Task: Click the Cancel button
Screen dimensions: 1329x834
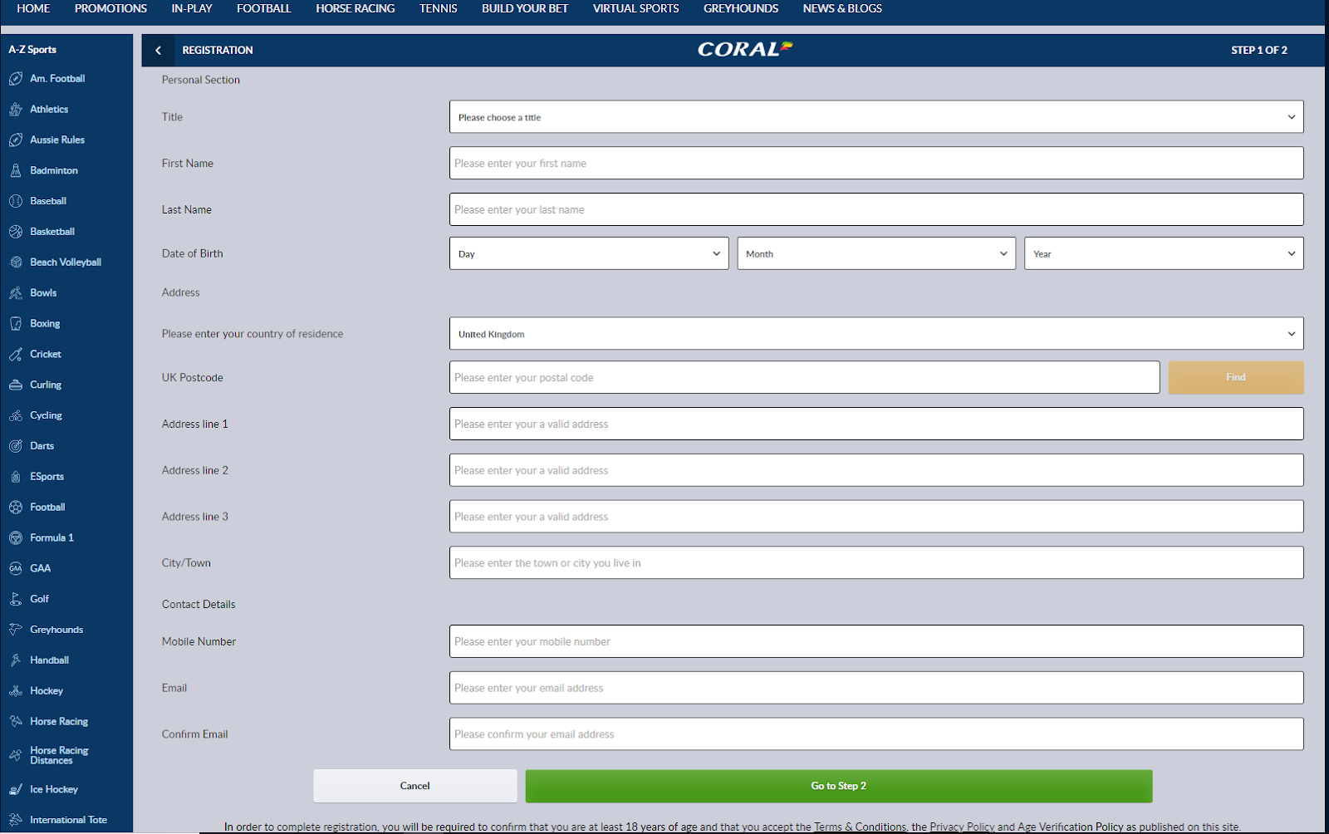Action: (x=414, y=786)
